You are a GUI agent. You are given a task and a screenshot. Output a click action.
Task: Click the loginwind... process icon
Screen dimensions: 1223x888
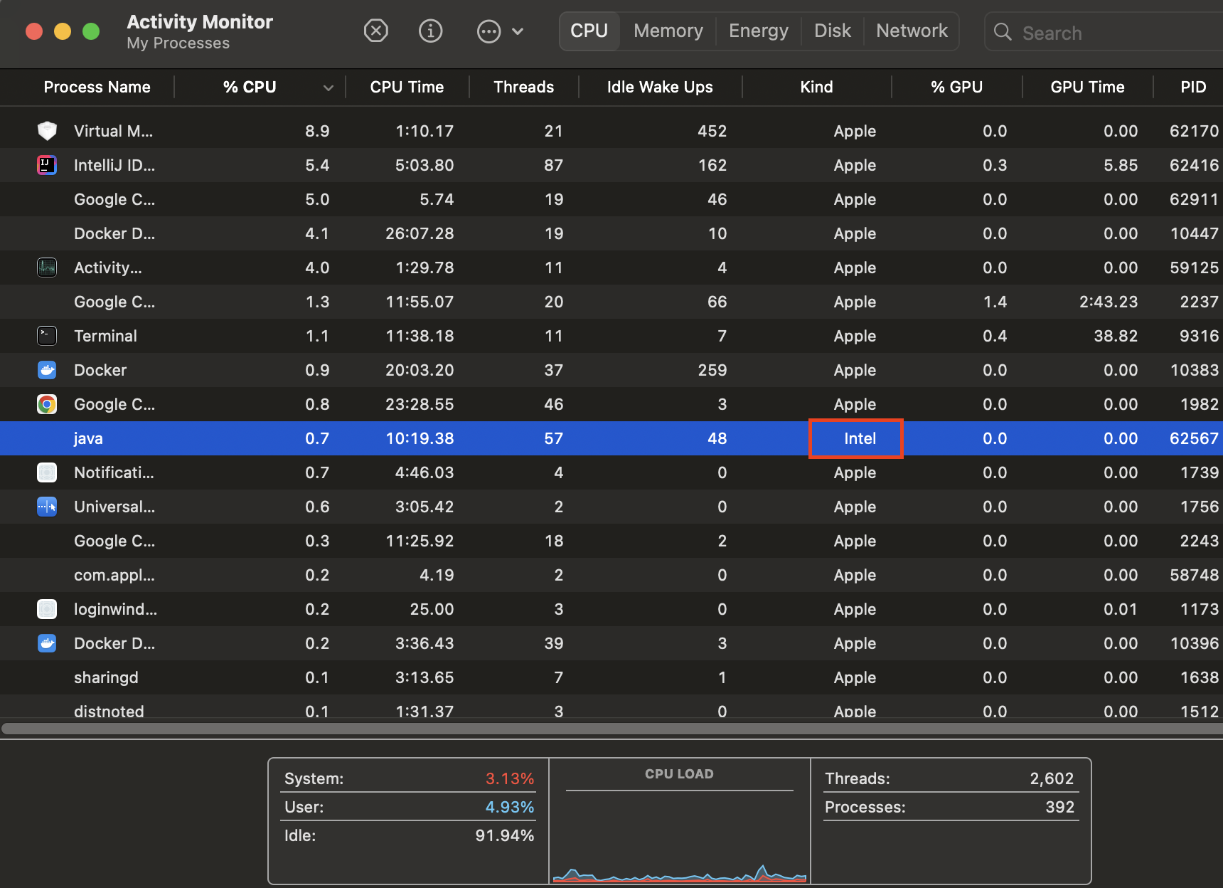coord(47,609)
